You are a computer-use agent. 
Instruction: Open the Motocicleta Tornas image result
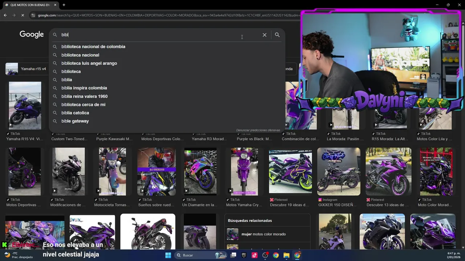[113, 171]
